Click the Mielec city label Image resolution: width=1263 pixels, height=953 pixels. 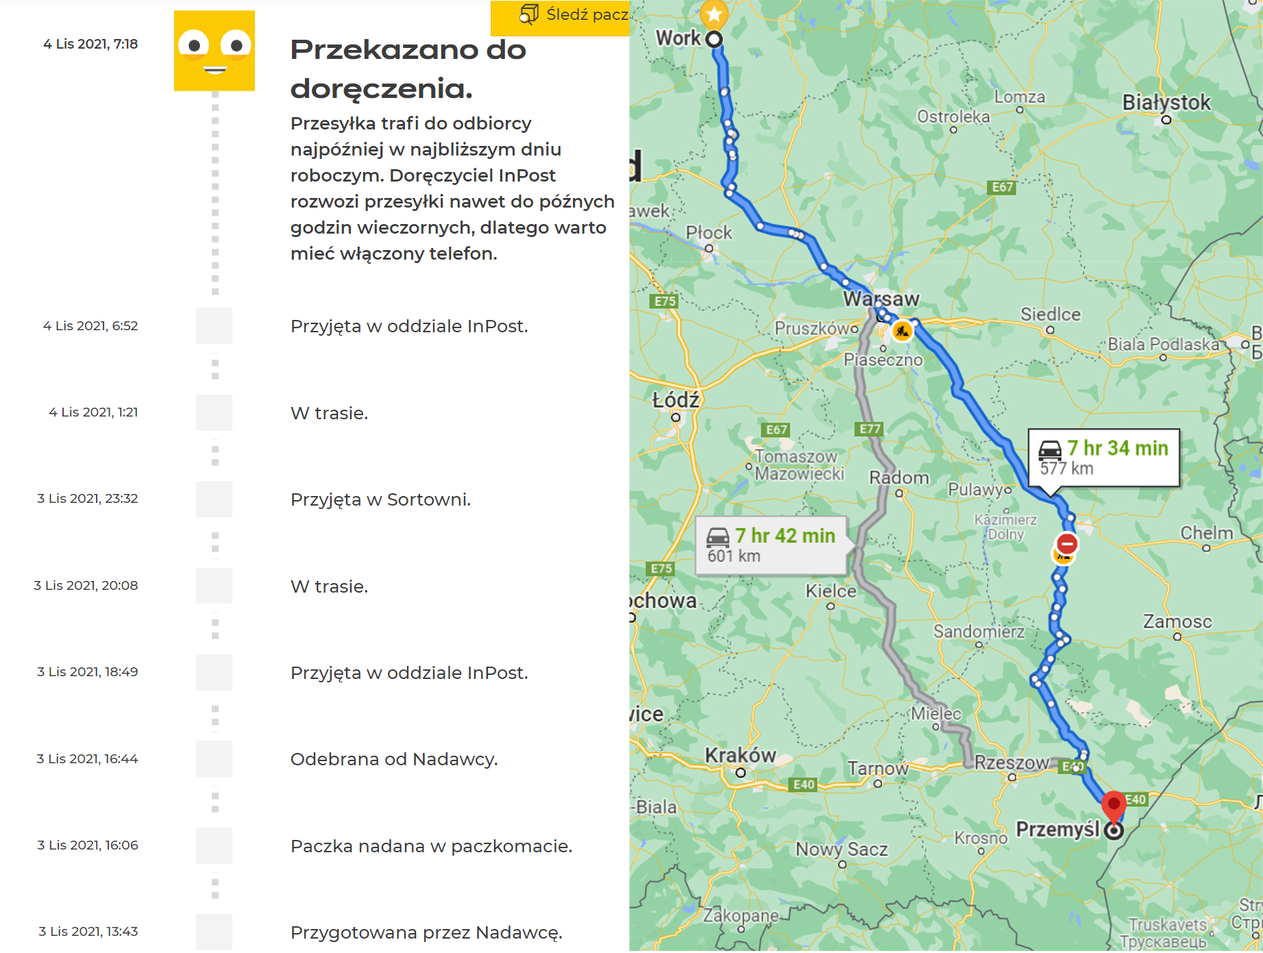935,714
